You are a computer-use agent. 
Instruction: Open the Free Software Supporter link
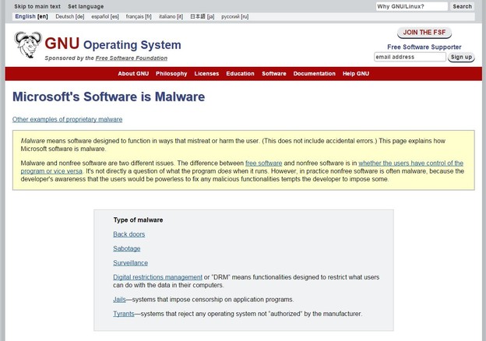tap(424, 47)
